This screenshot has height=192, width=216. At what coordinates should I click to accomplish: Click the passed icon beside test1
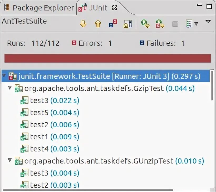[x=24, y=137]
